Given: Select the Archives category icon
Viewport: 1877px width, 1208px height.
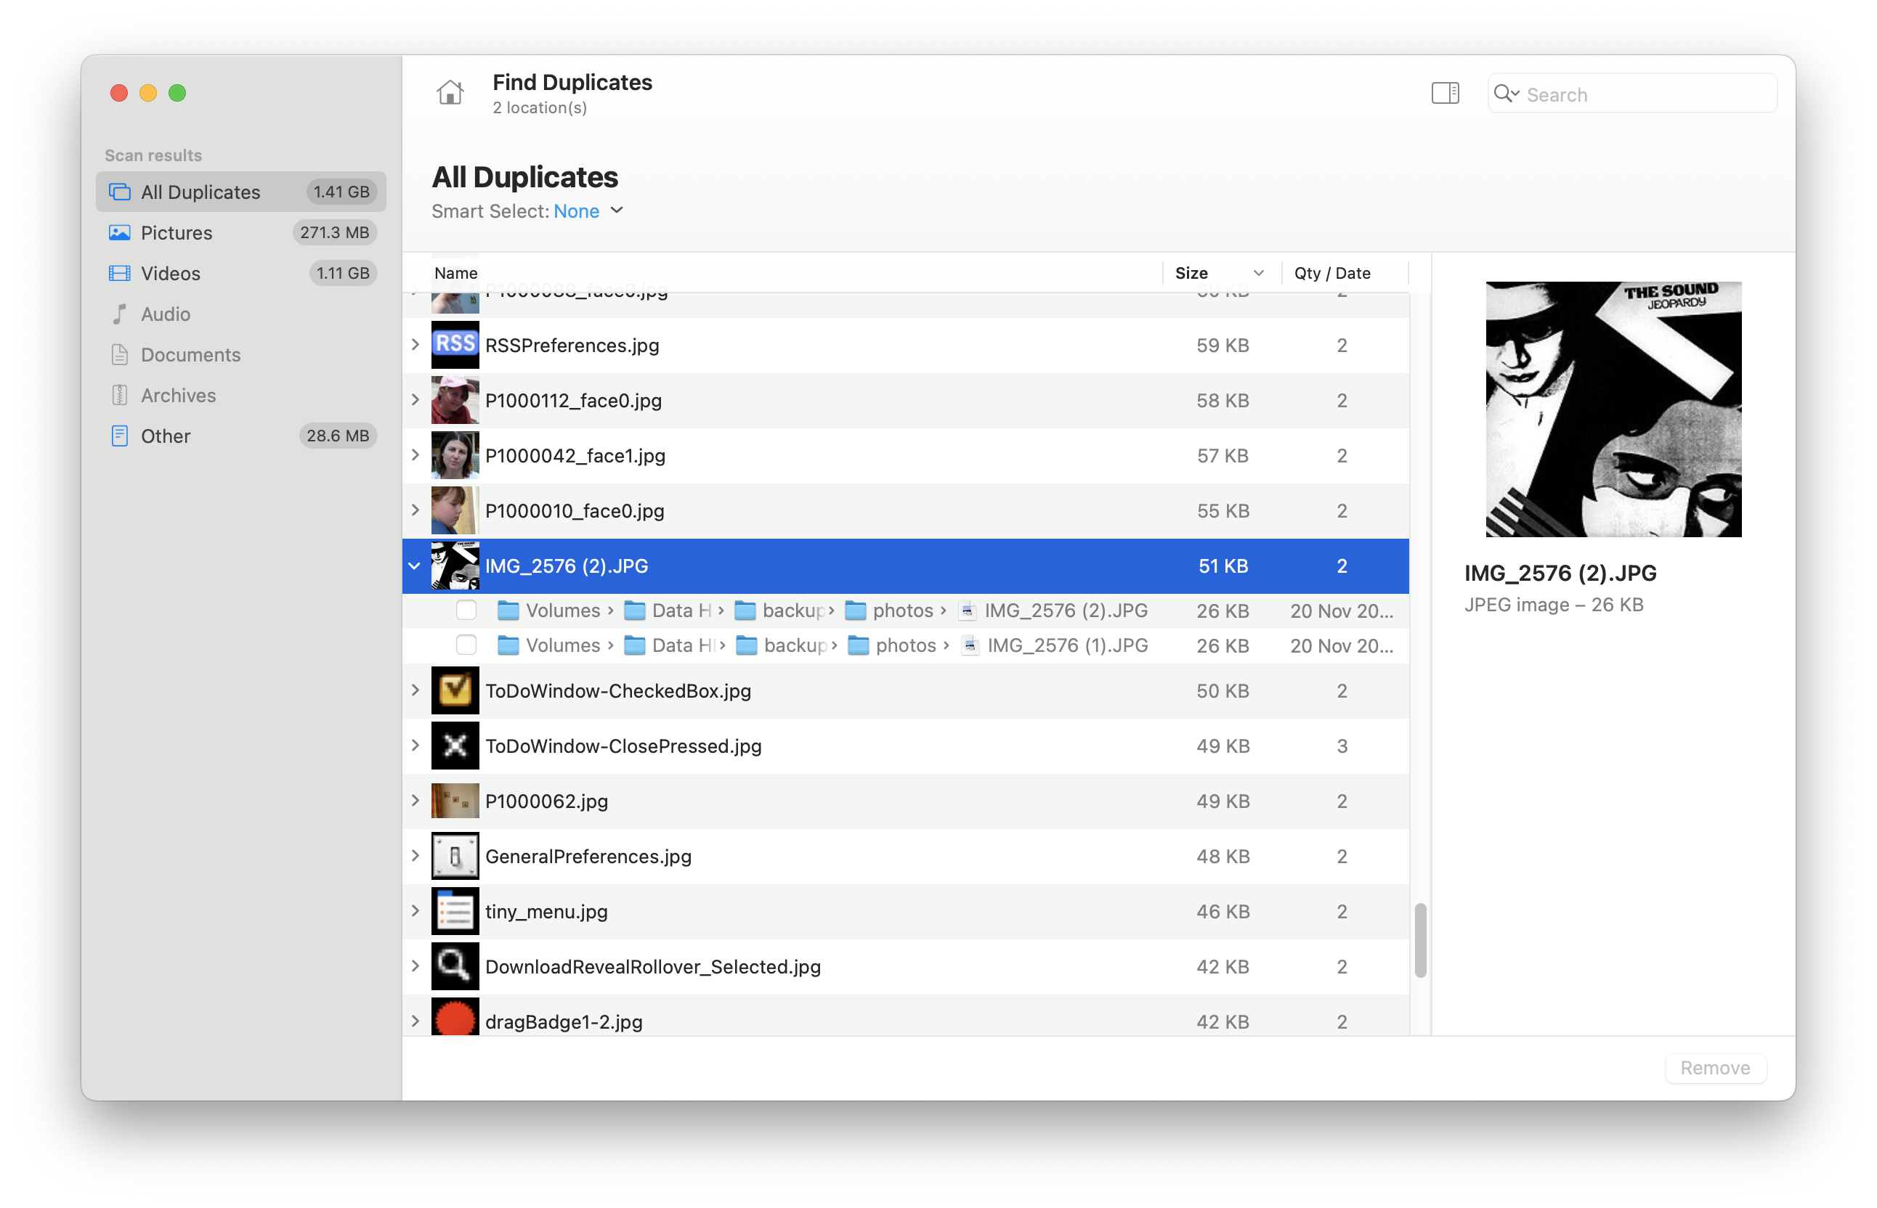Looking at the screenshot, I should pos(119,396).
